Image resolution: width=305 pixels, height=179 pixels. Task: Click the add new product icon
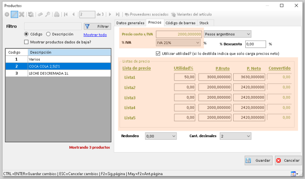[6, 14]
